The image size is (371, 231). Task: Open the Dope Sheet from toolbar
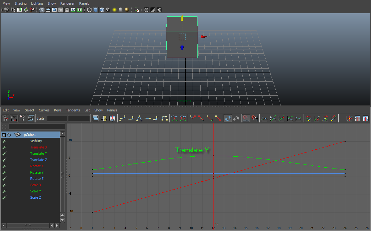tap(357, 118)
